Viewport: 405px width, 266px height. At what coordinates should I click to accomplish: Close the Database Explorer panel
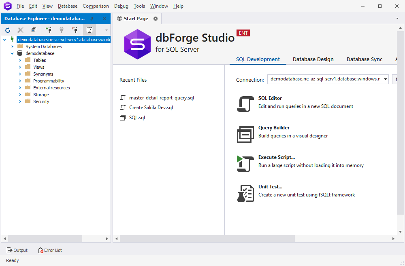point(104,19)
